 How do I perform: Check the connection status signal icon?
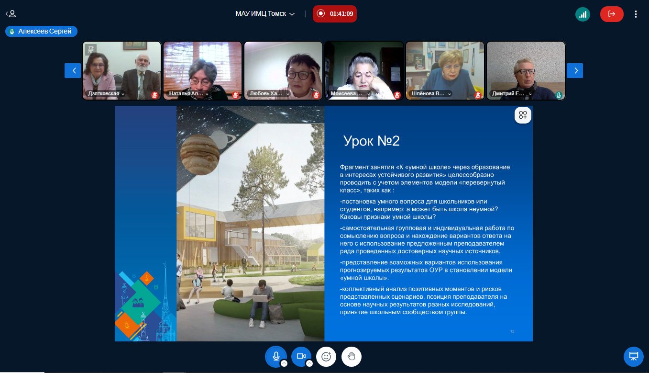click(583, 14)
